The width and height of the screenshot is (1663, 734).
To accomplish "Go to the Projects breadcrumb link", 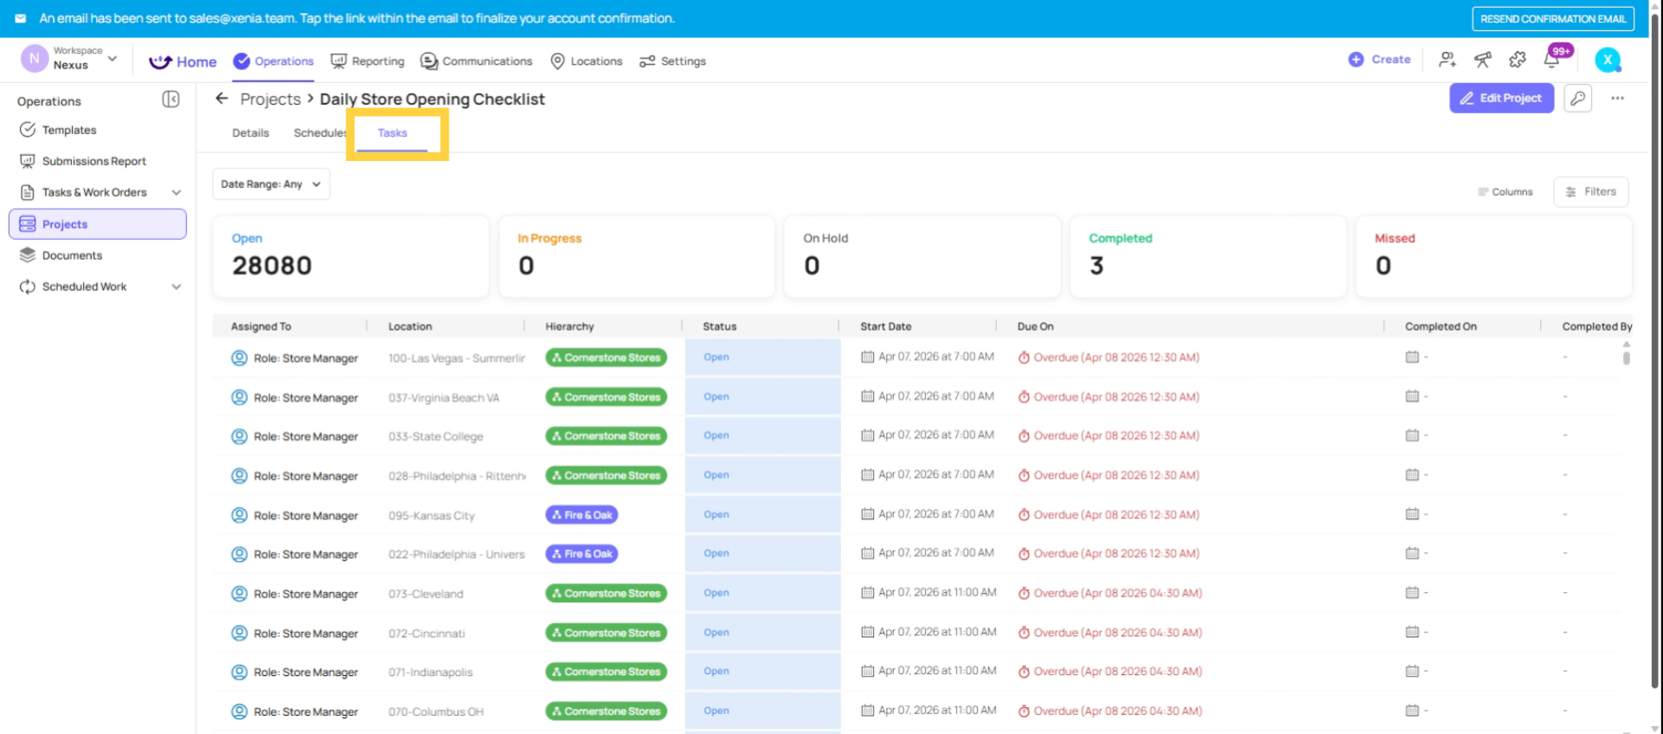I will (x=270, y=99).
